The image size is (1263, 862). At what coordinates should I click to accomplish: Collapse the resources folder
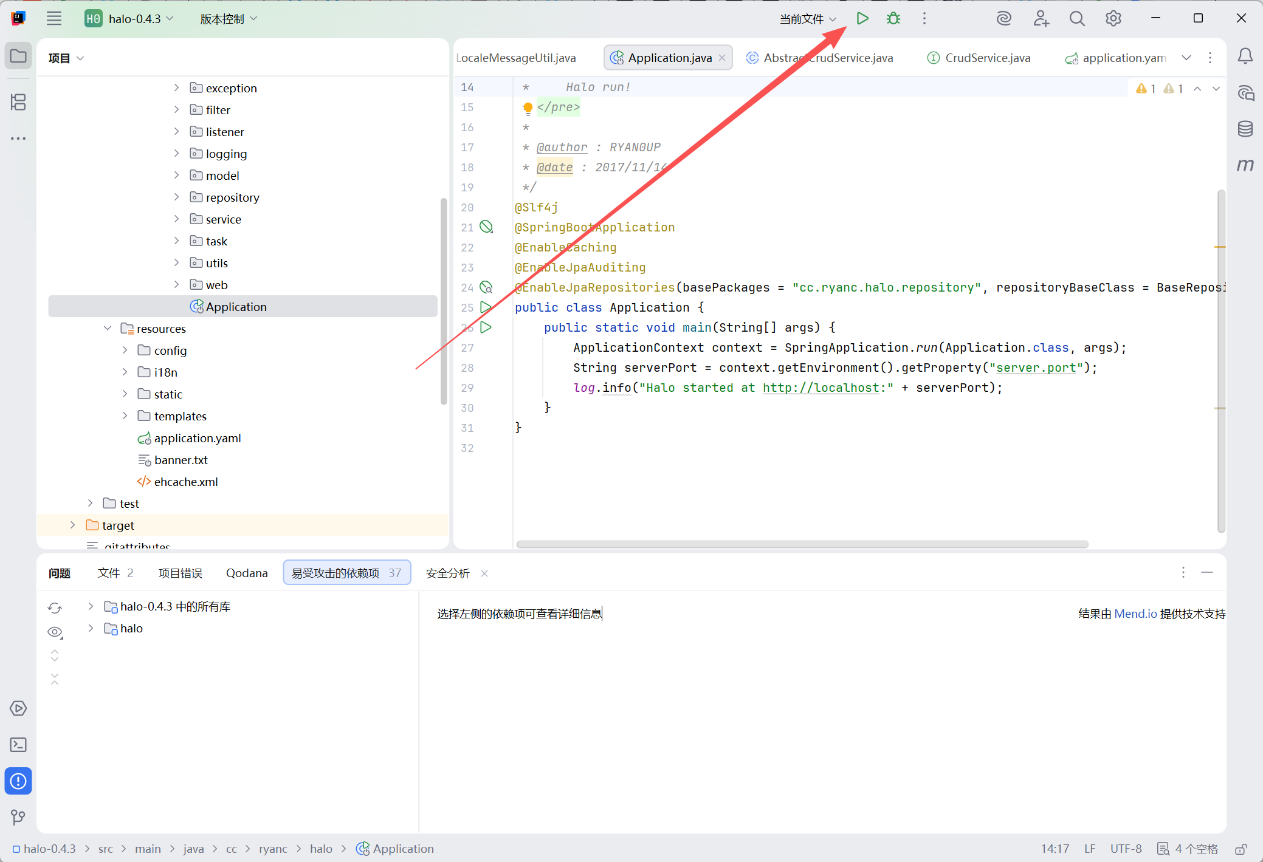tap(108, 328)
